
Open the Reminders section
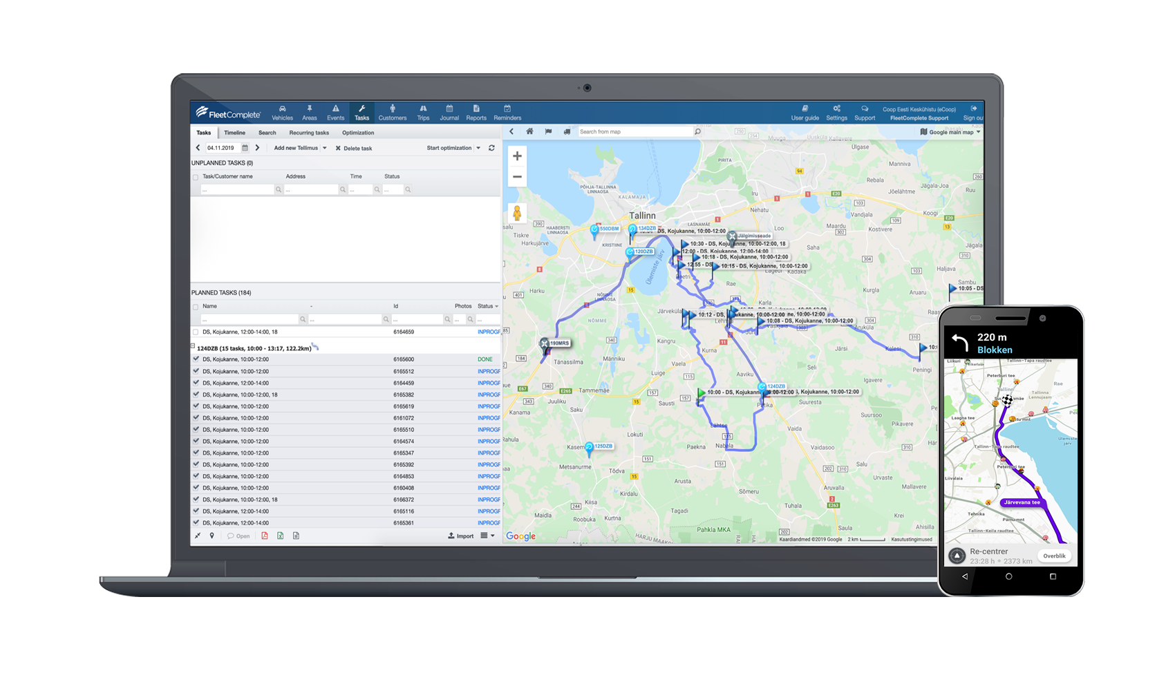click(x=507, y=113)
